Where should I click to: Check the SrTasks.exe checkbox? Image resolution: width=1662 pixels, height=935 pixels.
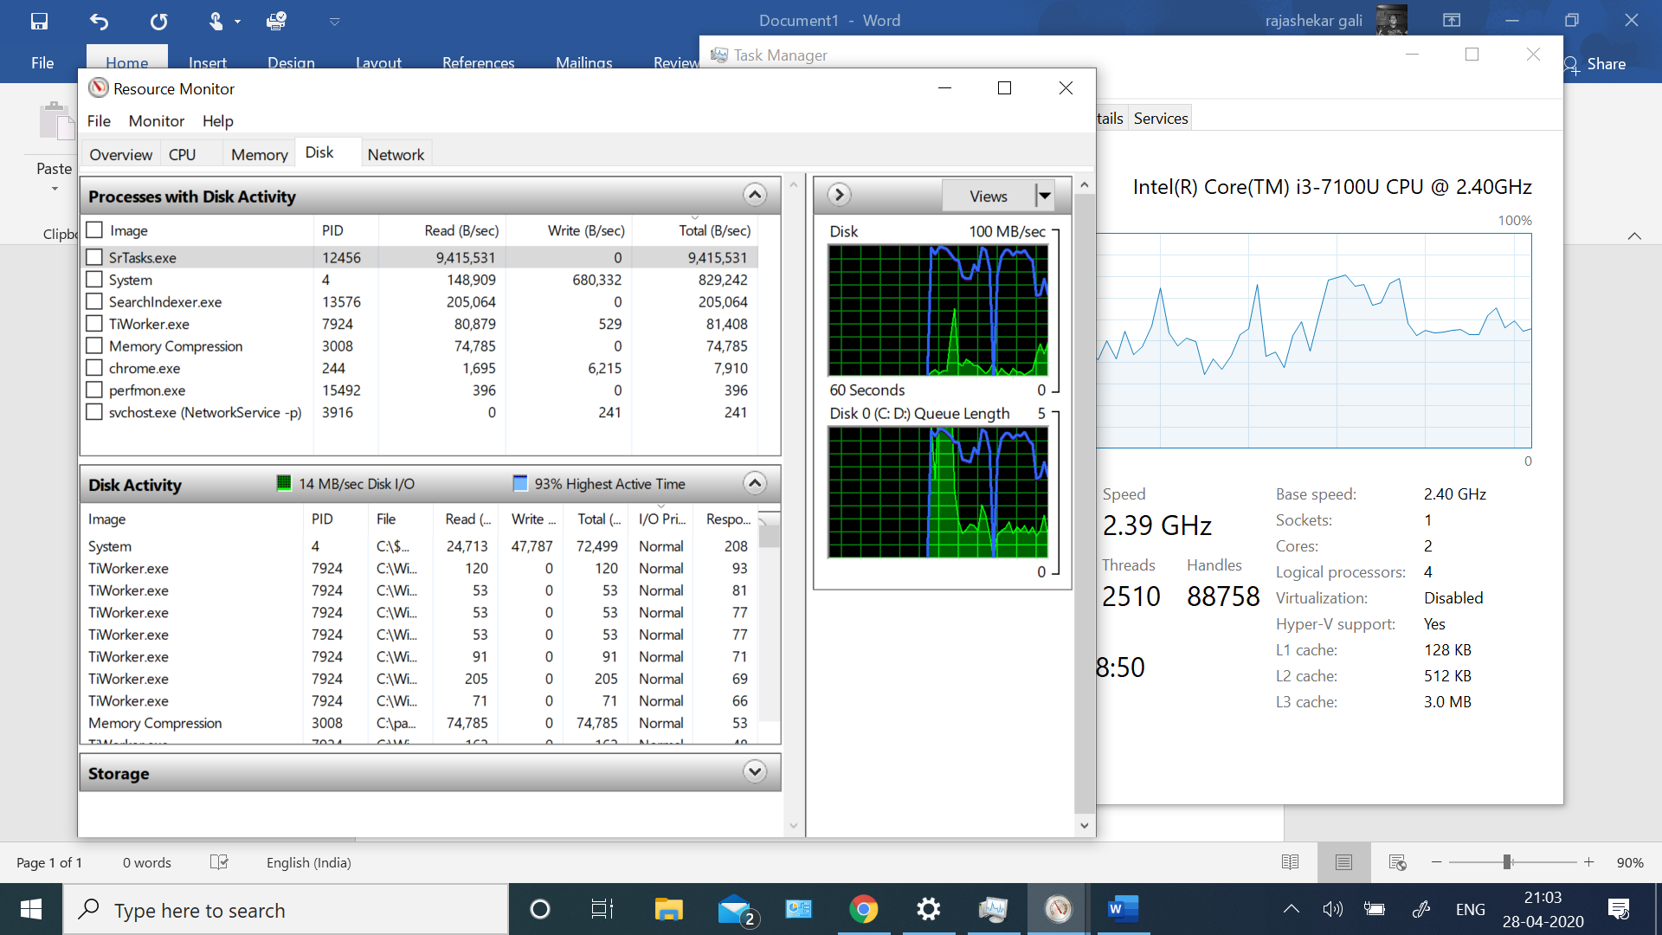click(94, 257)
